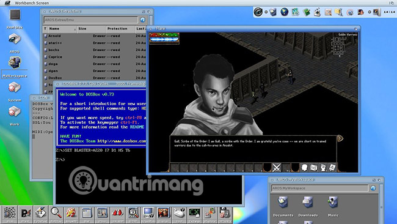Click the blue parent-directory button in Emu window
Image resolution: width=397 pixels, height=224 pixels.
pos(142,20)
